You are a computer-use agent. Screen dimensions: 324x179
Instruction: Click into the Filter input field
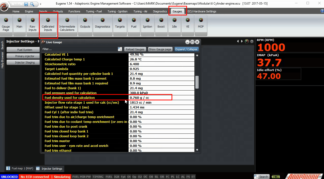point(80,49)
